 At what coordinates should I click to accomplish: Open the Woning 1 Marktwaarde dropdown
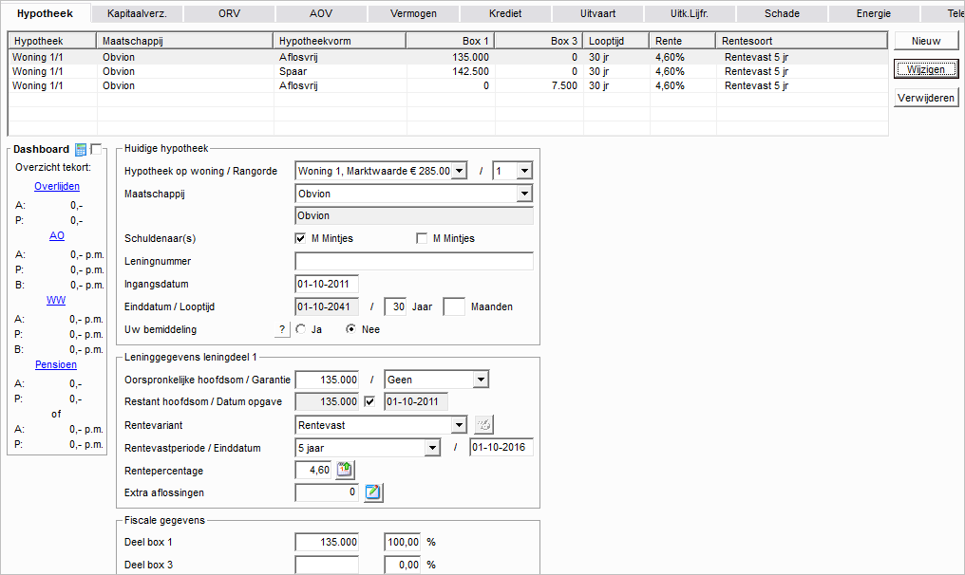tap(459, 171)
